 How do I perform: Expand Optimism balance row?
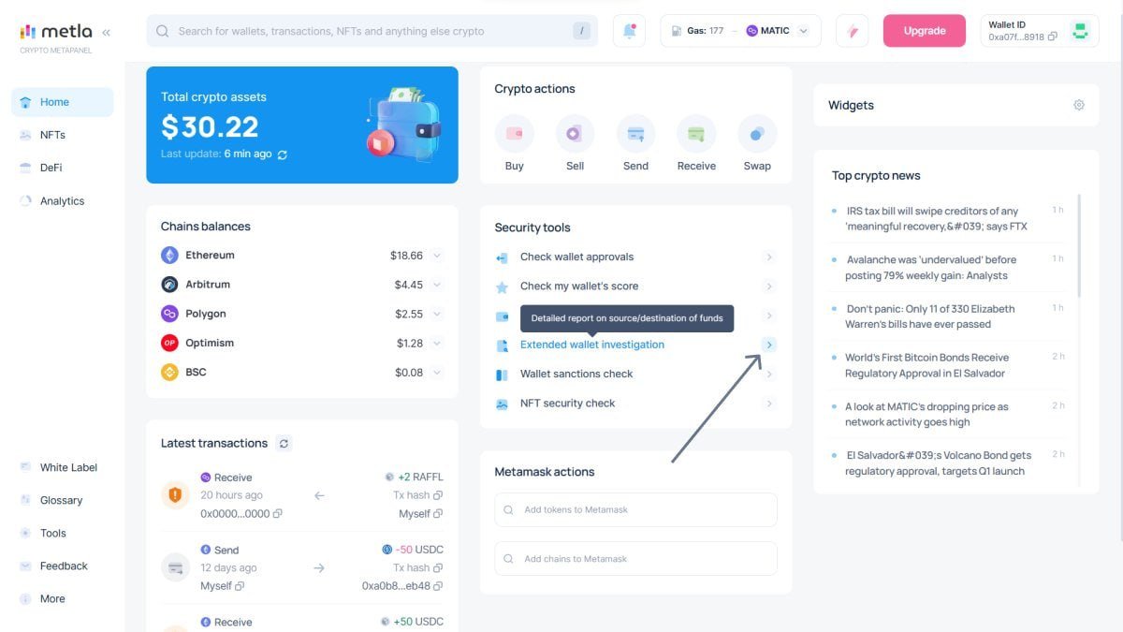click(x=437, y=343)
